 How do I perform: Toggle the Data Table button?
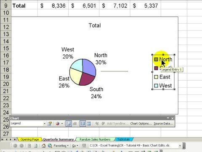pyautogui.click(x=75, y=124)
